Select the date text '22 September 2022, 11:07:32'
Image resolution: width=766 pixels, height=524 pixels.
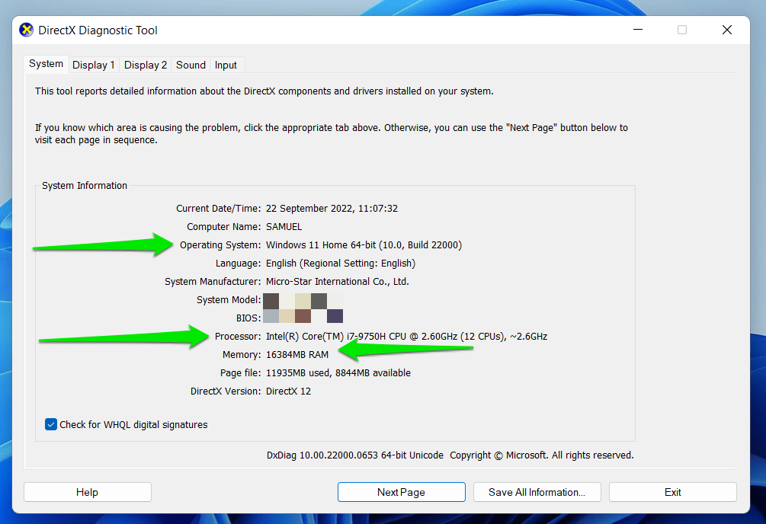tap(332, 209)
